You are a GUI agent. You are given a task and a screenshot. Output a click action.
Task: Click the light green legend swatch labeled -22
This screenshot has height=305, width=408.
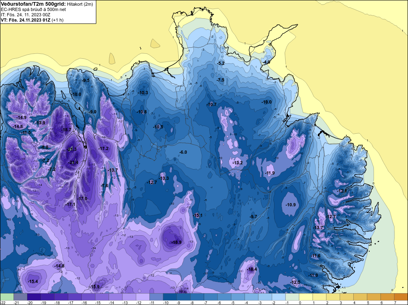pyautogui.click(x=7, y=297)
